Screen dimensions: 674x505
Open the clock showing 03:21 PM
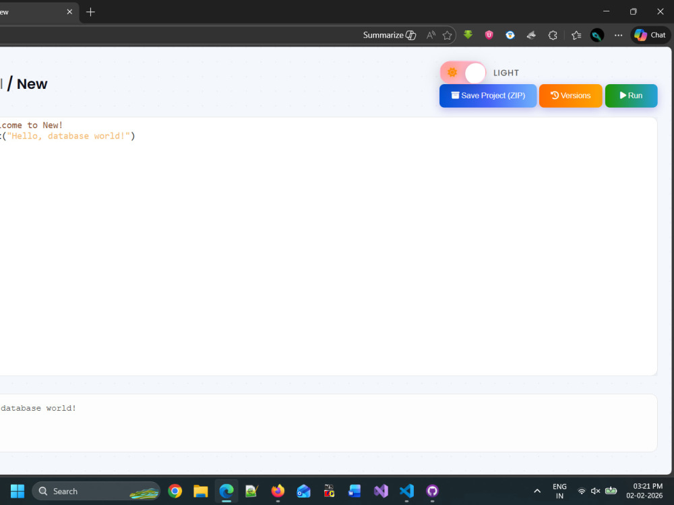645,491
